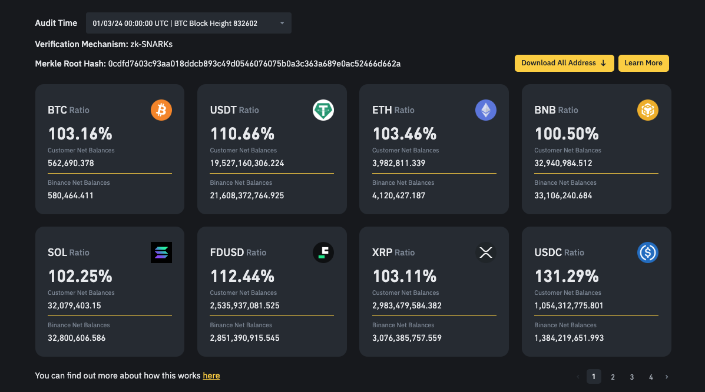Expand the audit date selector arrow

282,23
